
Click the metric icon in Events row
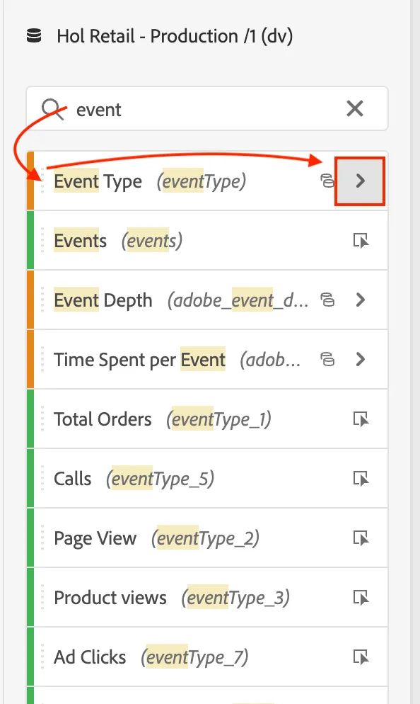[x=361, y=241]
